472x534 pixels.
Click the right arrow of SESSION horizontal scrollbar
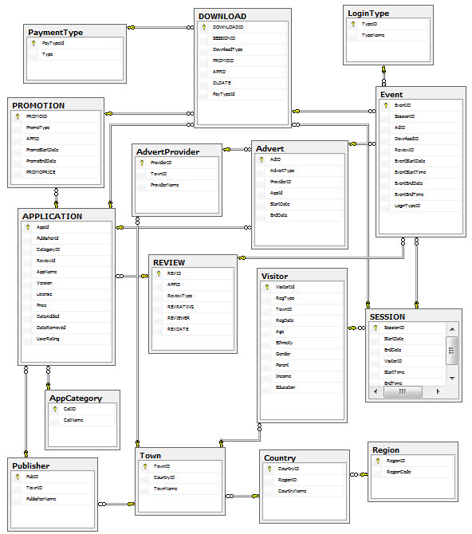tap(439, 391)
